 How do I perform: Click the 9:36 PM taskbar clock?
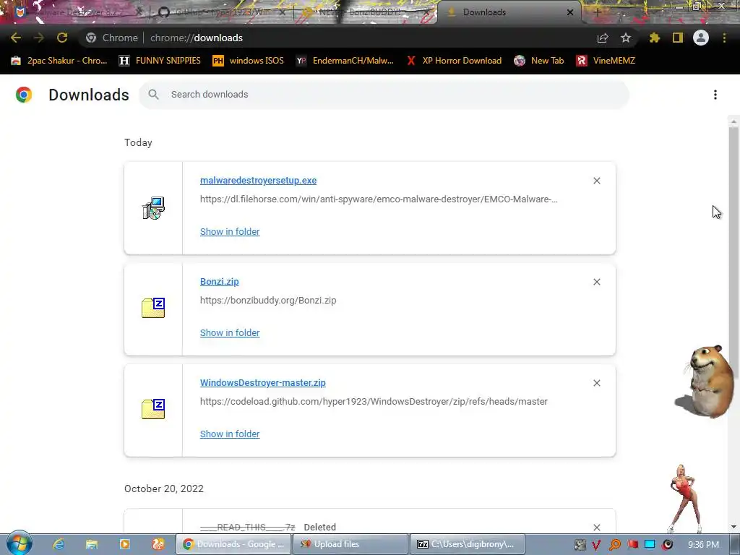(x=703, y=545)
